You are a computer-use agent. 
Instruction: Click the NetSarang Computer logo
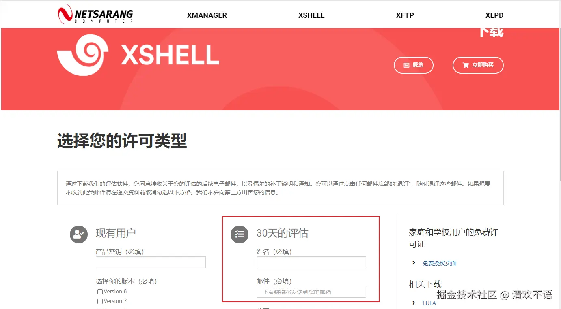coord(95,15)
